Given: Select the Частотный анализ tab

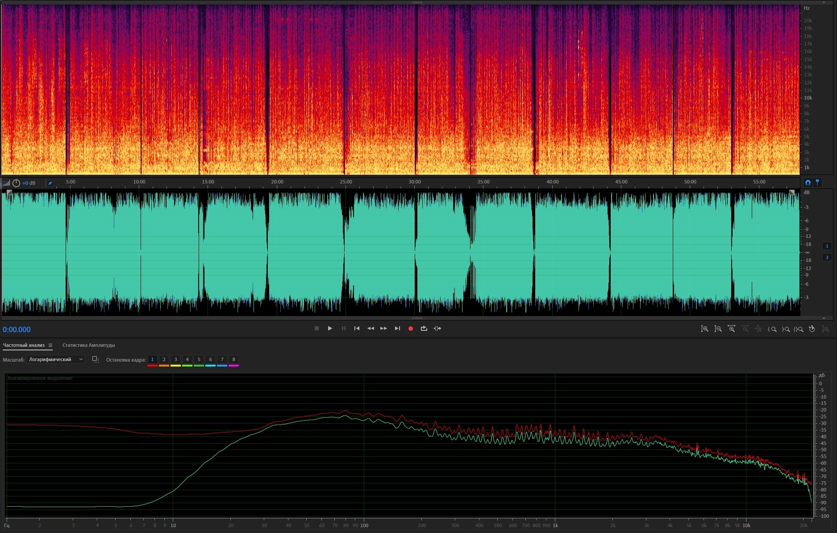Looking at the screenshot, I should coord(24,345).
